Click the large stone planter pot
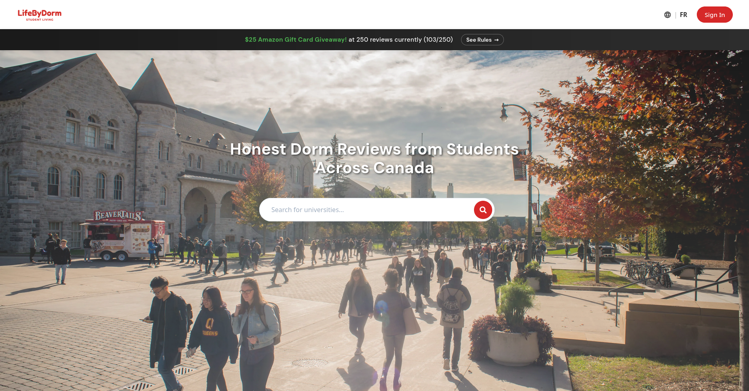Screen dimensions: 749x391 (512, 344)
